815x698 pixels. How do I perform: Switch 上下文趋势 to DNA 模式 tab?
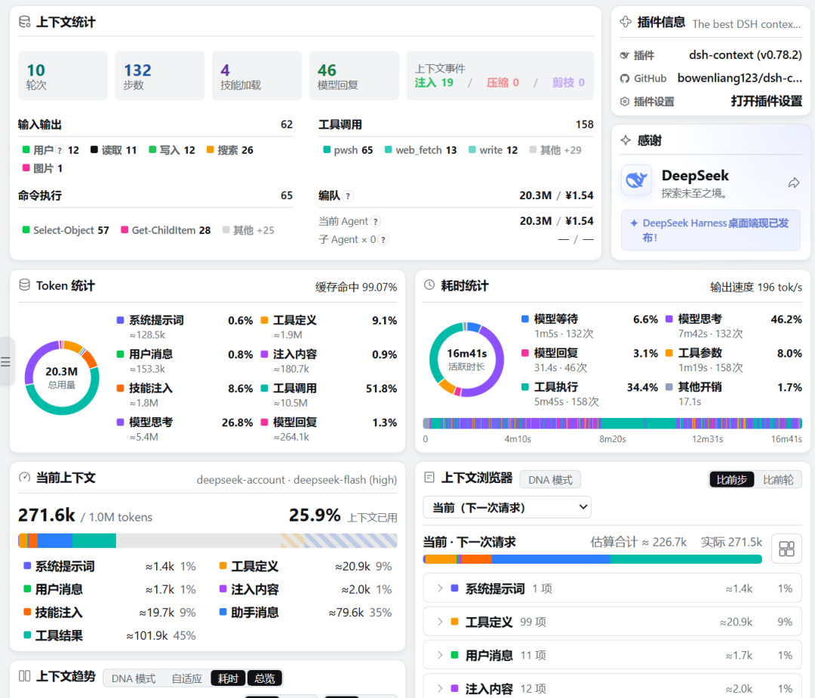[134, 679]
